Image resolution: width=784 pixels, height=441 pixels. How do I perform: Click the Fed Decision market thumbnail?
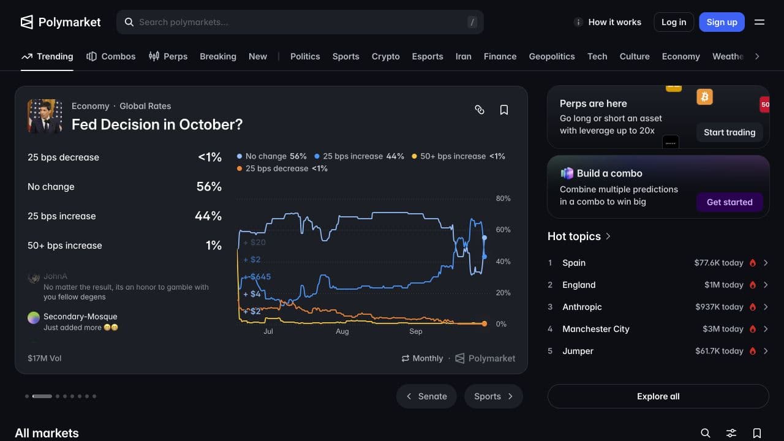(45, 116)
